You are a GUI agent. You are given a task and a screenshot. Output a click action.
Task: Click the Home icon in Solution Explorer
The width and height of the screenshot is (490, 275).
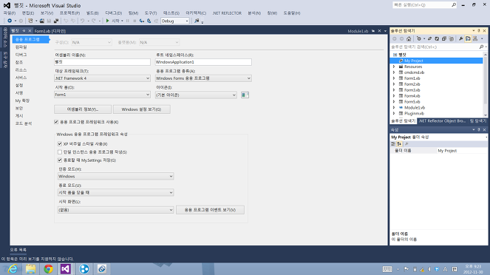(409, 38)
